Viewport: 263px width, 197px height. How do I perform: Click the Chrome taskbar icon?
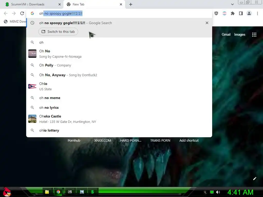click(58, 192)
